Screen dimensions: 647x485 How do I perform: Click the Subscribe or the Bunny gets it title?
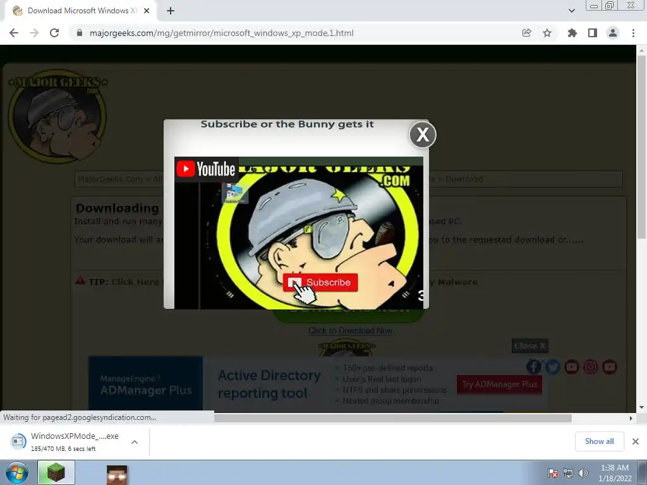[287, 124]
